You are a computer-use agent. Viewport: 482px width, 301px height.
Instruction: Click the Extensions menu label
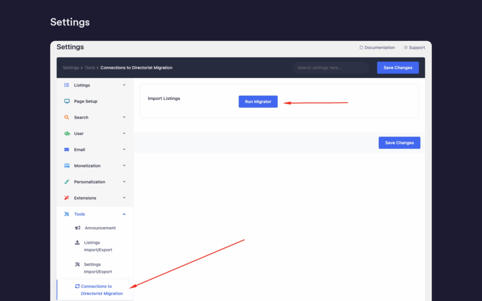(85, 198)
